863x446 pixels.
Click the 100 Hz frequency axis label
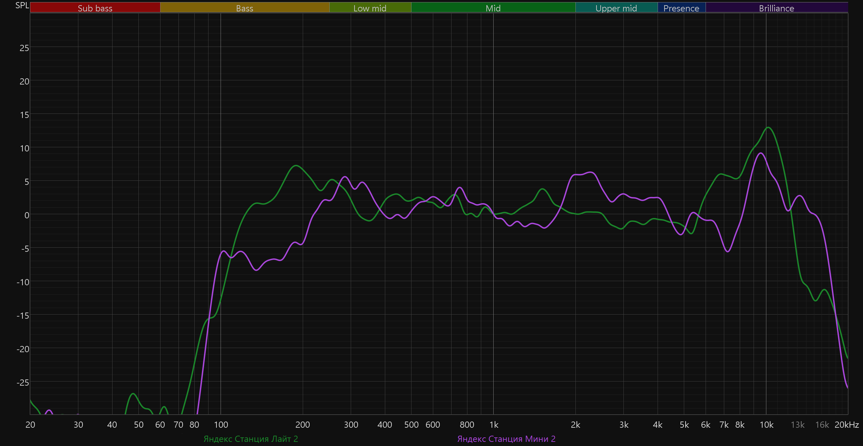click(x=221, y=425)
